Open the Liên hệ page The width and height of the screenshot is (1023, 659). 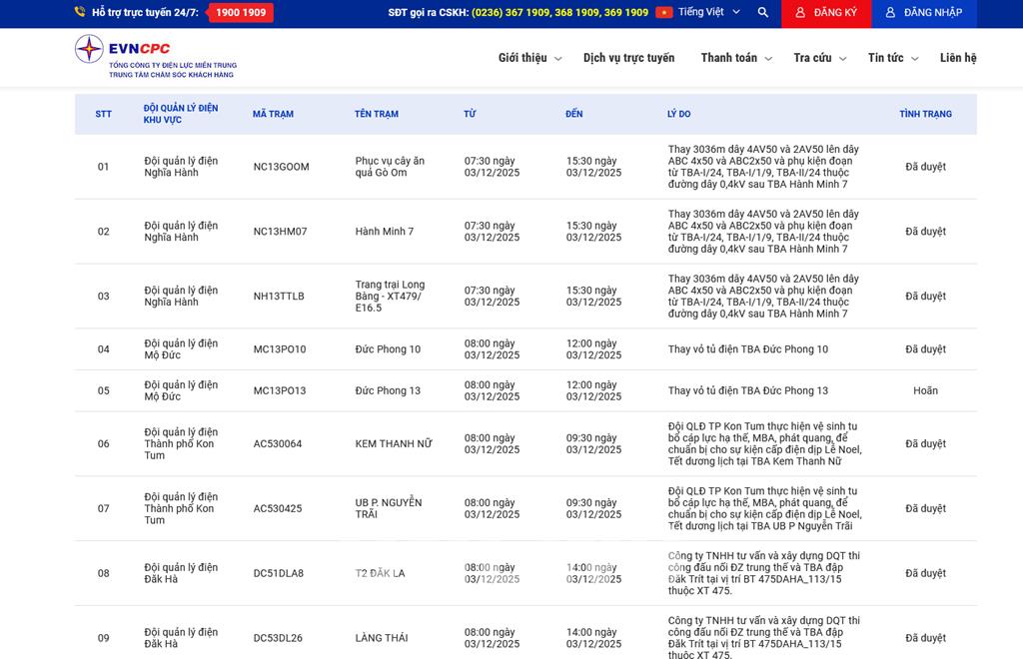957,58
